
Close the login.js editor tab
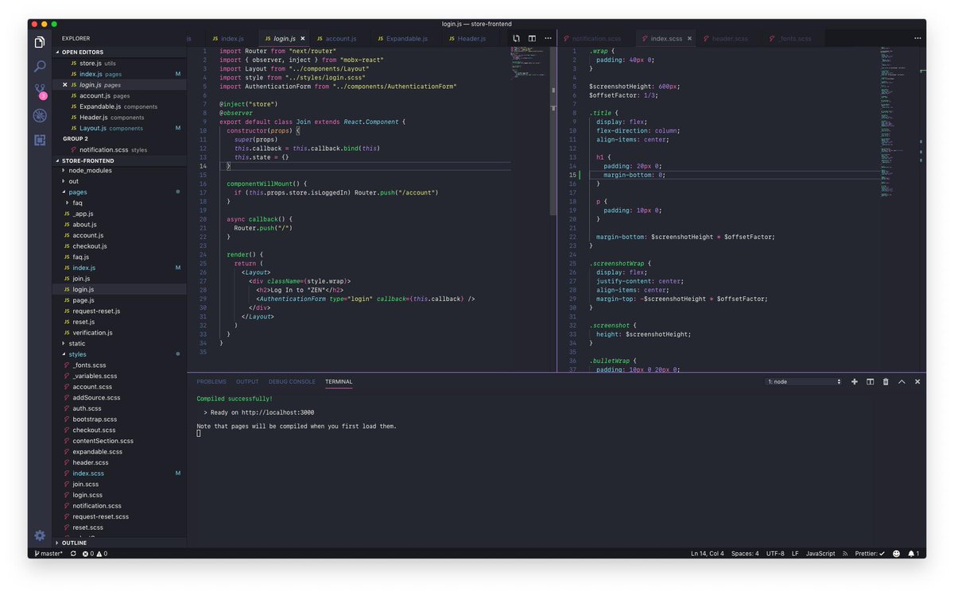click(302, 38)
